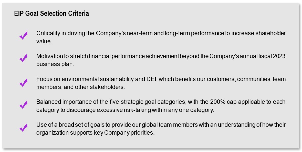Screen dimensions: 302x152
Task: Select the checkmark beside environmental sustainability and DEI
Action: (23, 83)
